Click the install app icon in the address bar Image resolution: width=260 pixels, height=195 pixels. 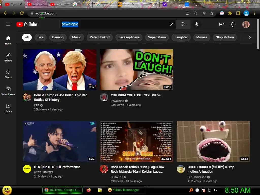(187, 13)
